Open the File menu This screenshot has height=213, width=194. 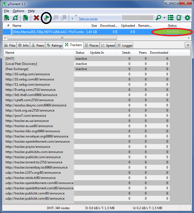[7, 11]
